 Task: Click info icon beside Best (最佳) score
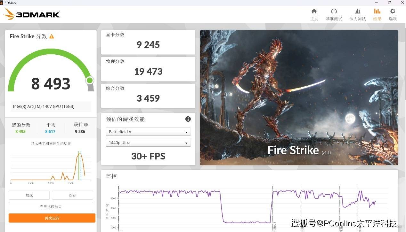86,125
